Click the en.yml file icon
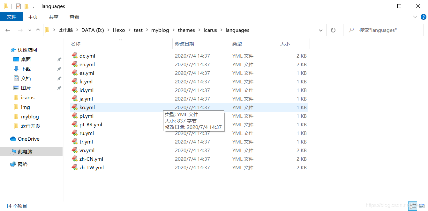Viewport: 428px width, 211px height. tap(75, 64)
